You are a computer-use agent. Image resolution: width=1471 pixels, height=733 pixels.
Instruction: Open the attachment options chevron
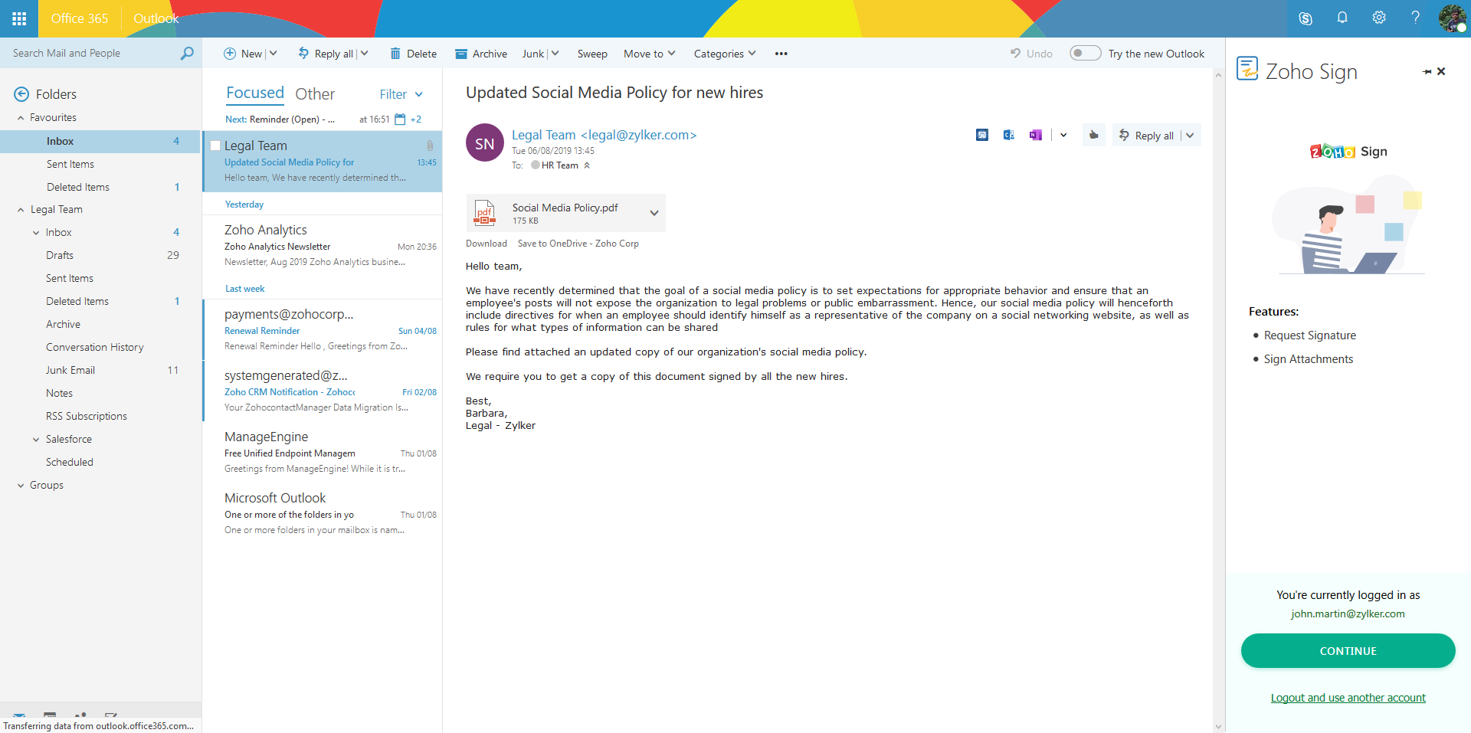[654, 213]
